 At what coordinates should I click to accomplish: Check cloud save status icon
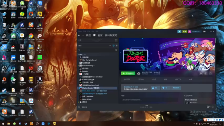click(x=139, y=73)
